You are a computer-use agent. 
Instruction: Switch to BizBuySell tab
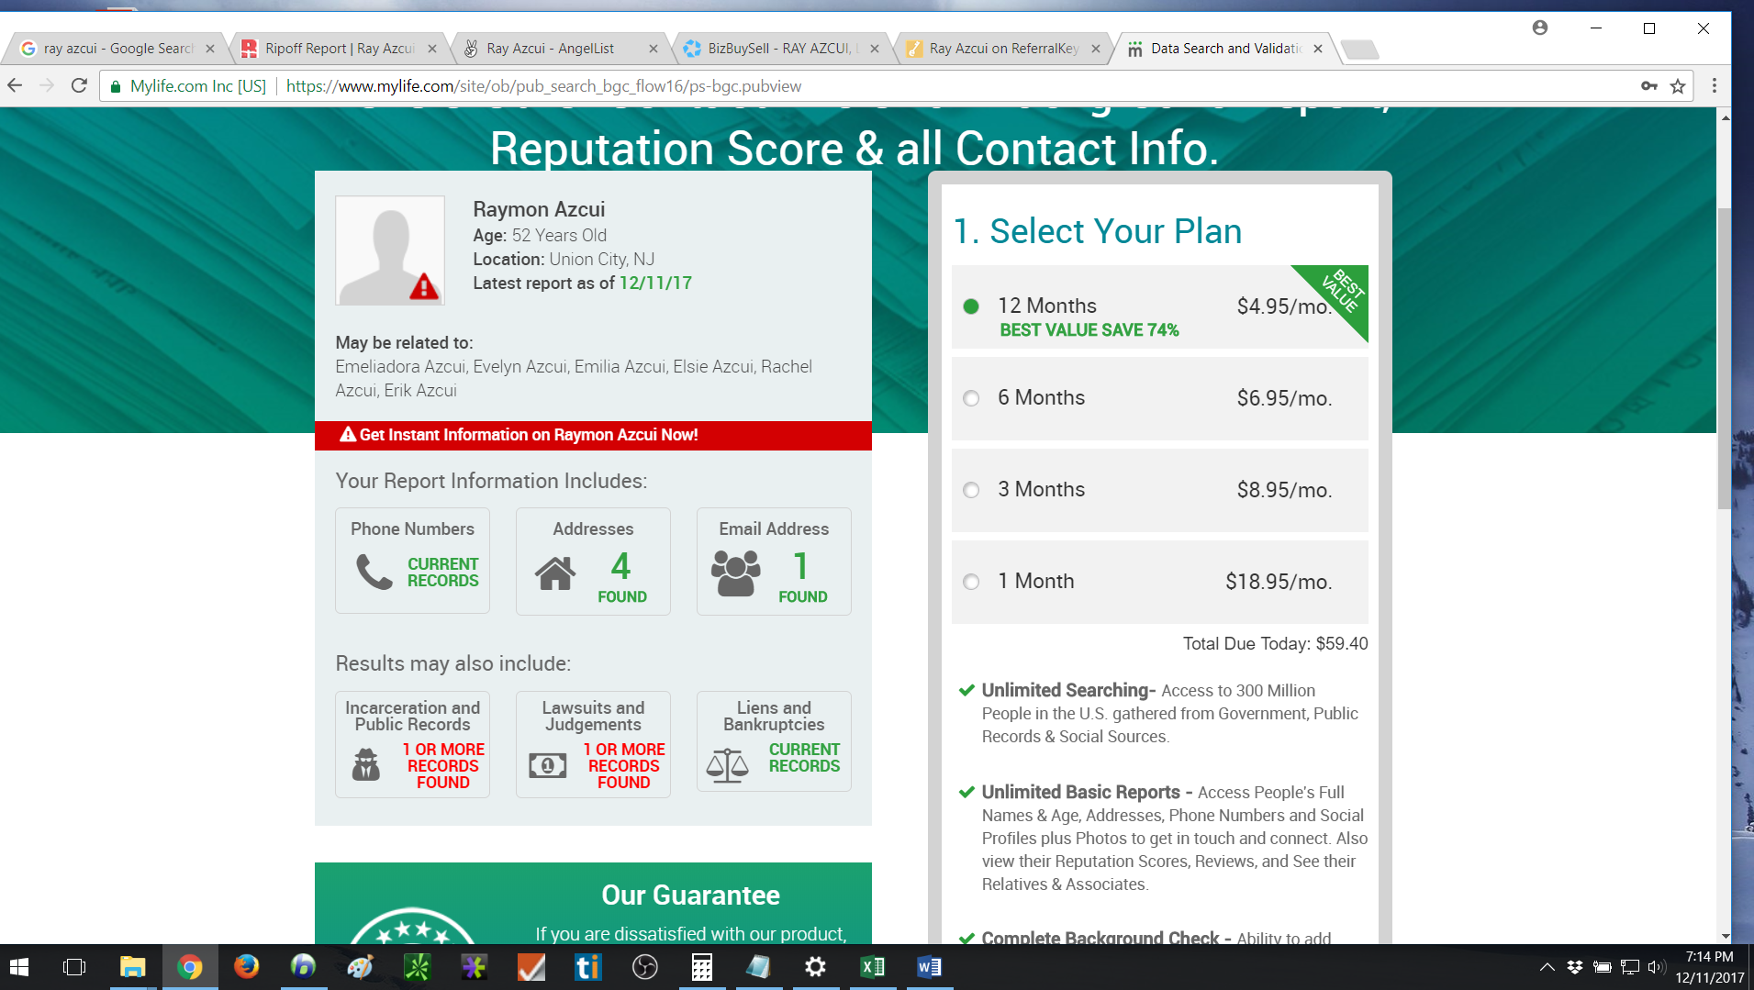click(780, 49)
